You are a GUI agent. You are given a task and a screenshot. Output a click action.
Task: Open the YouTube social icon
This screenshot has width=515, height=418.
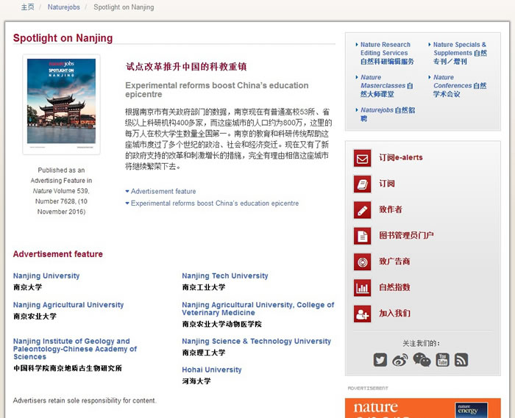pyautogui.click(x=442, y=360)
